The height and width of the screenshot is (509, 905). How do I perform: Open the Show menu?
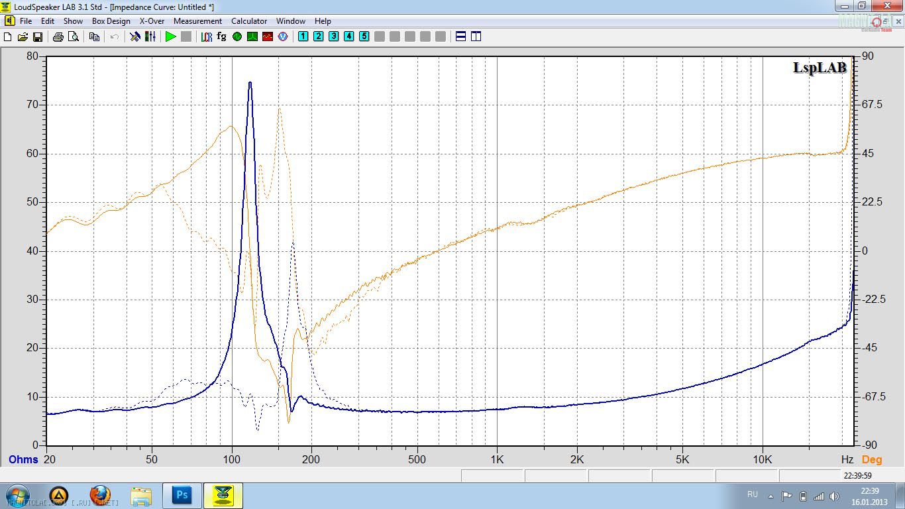pos(73,21)
